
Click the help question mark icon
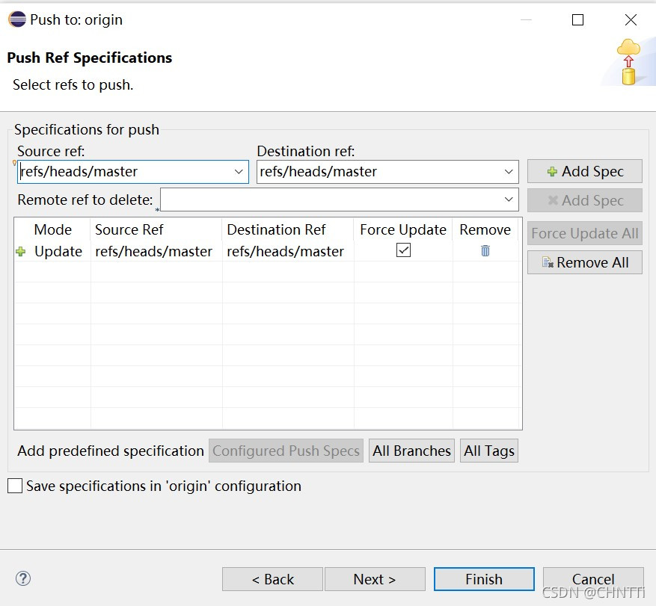[x=23, y=578]
